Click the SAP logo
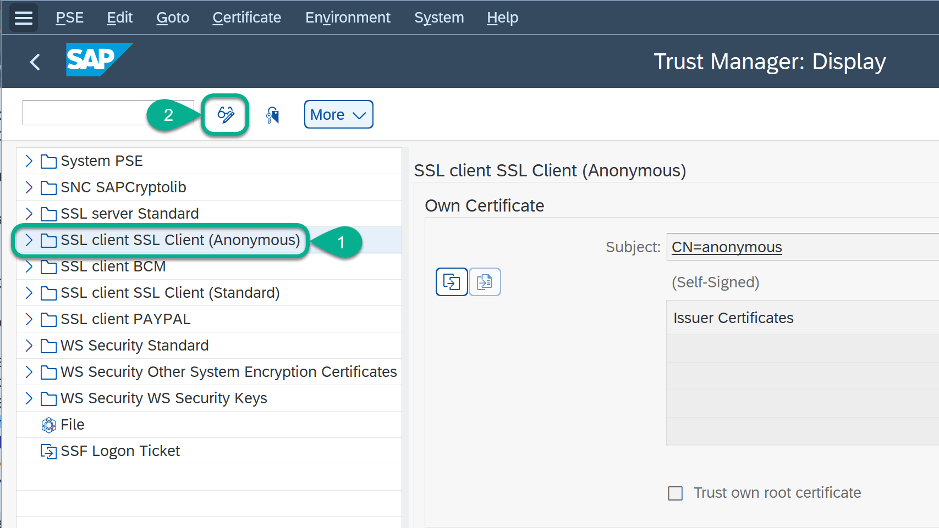The height and width of the screenshot is (528, 939). (x=98, y=59)
